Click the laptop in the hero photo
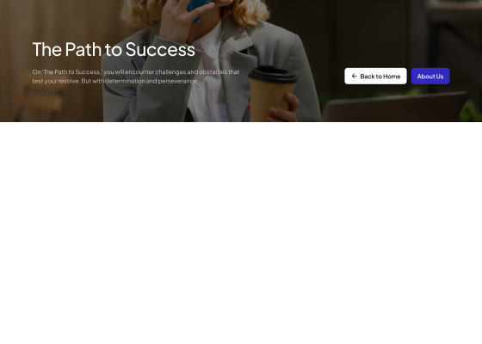 (x=395, y=108)
